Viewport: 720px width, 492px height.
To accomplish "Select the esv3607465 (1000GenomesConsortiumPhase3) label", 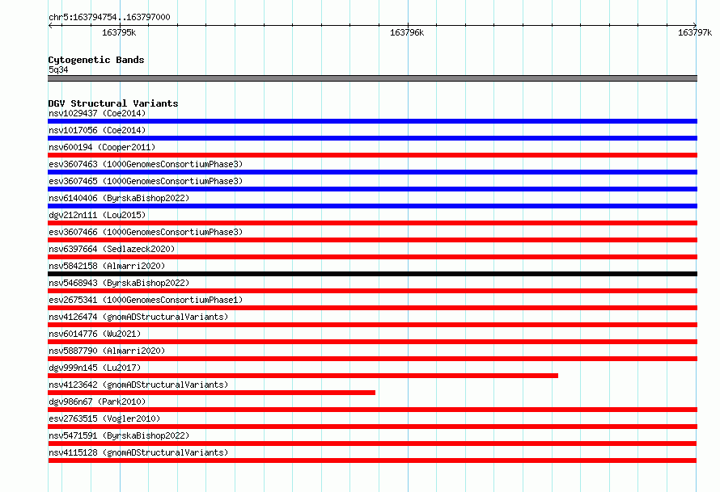I will 146,181.
